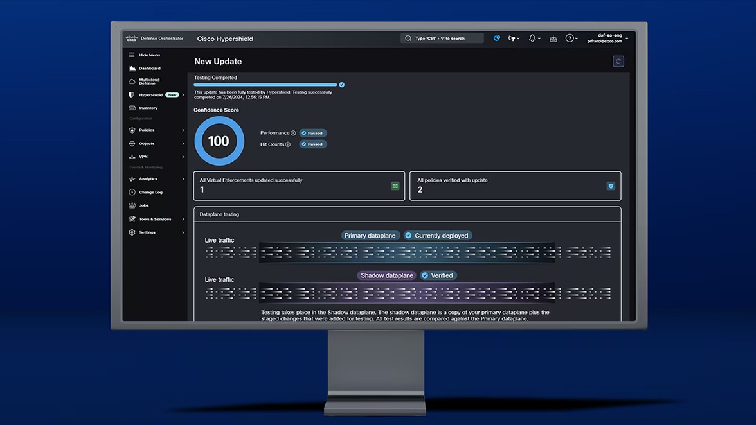Screen dimensions: 756x425
Task: Click the Passed badge for Performance
Action: coord(313,134)
